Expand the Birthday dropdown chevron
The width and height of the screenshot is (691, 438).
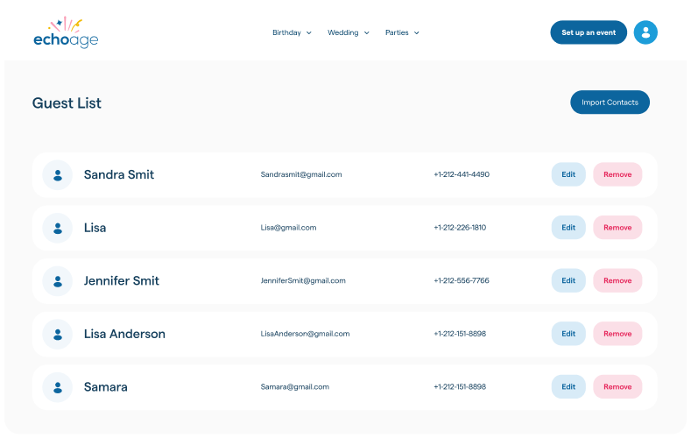[309, 33]
